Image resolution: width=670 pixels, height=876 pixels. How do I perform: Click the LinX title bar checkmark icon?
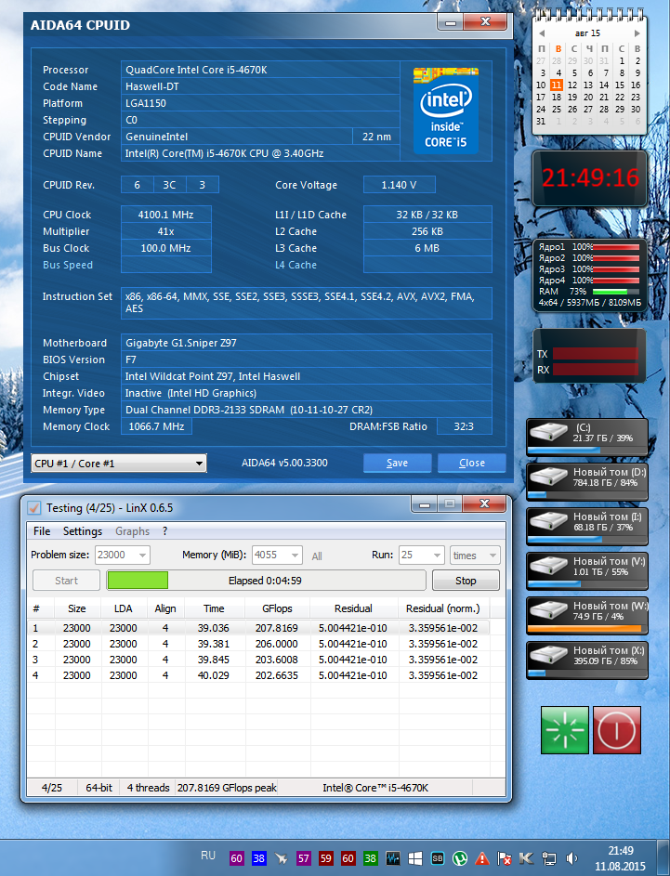[34, 508]
